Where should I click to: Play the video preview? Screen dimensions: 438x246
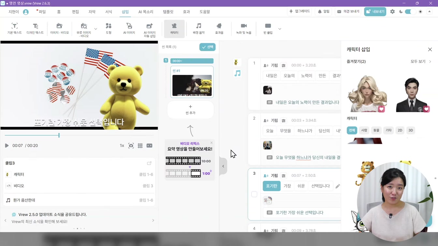point(7,146)
